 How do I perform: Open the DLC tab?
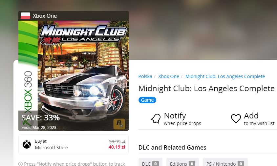point(150,163)
